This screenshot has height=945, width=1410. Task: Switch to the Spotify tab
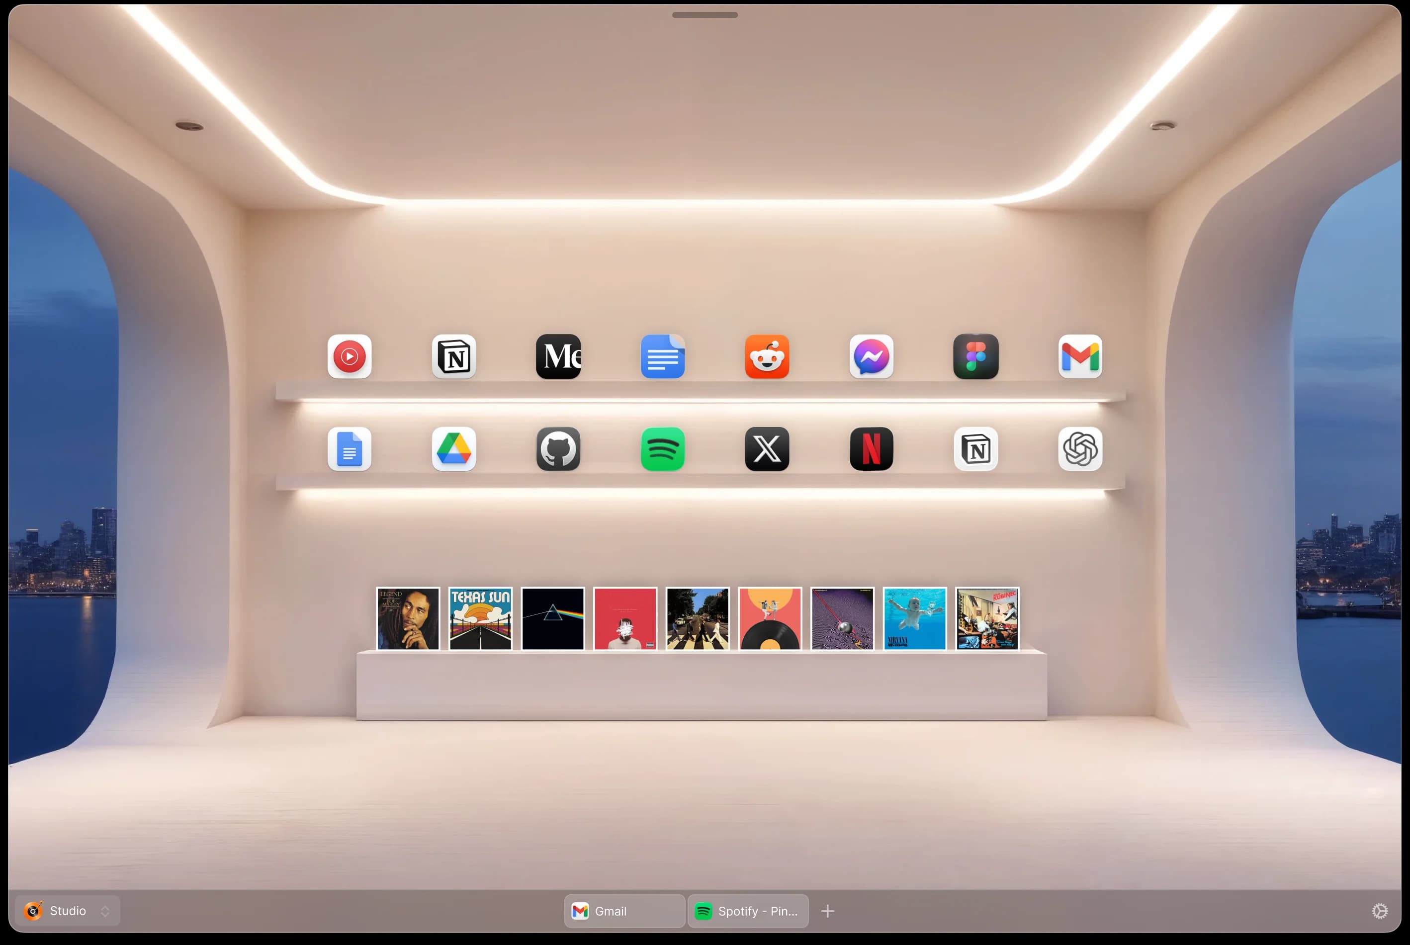(747, 911)
